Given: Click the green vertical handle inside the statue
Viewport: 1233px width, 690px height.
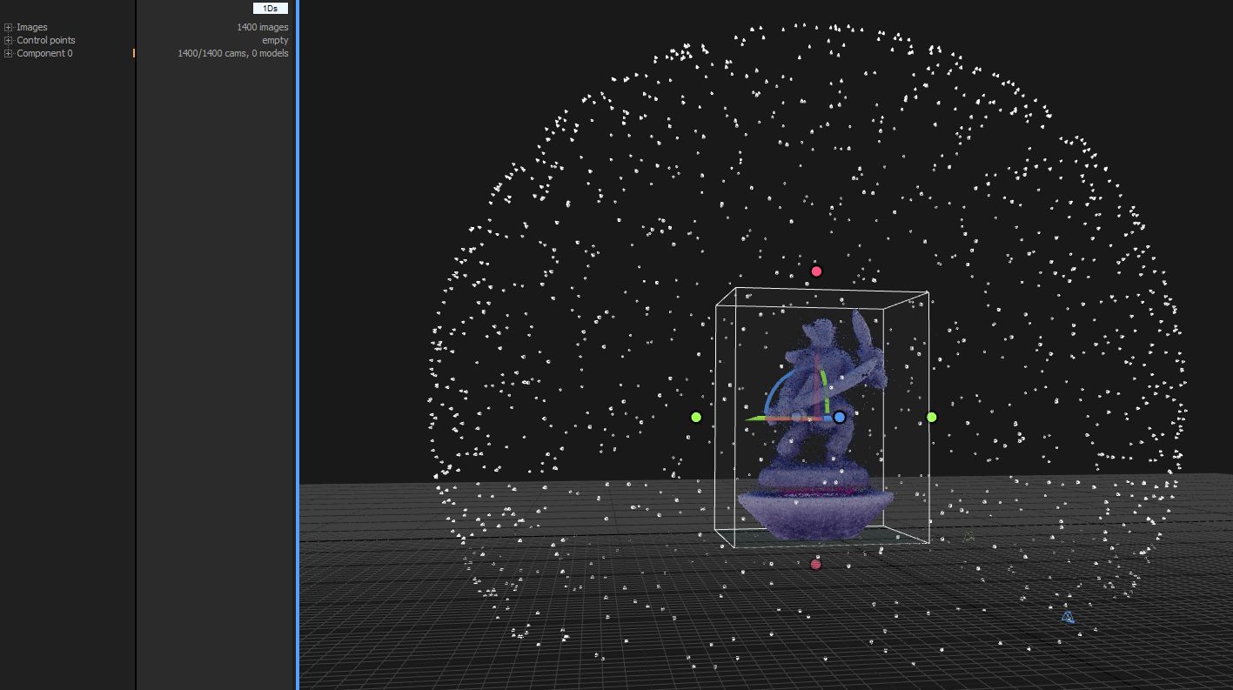Looking at the screenshot, I should pos(823,381).
